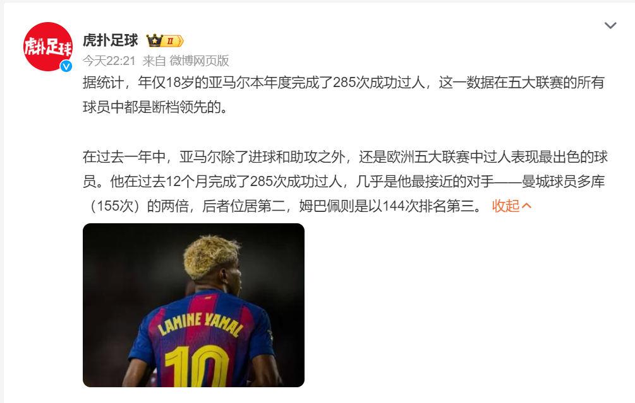
Task: Open the 虎扑足球 round avatar
Action: (48, 47)
